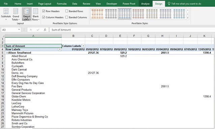The height and width of the screenshot is (129, 215).
Task: Click the Name Box showing A3
Action: tap(9, 30)
